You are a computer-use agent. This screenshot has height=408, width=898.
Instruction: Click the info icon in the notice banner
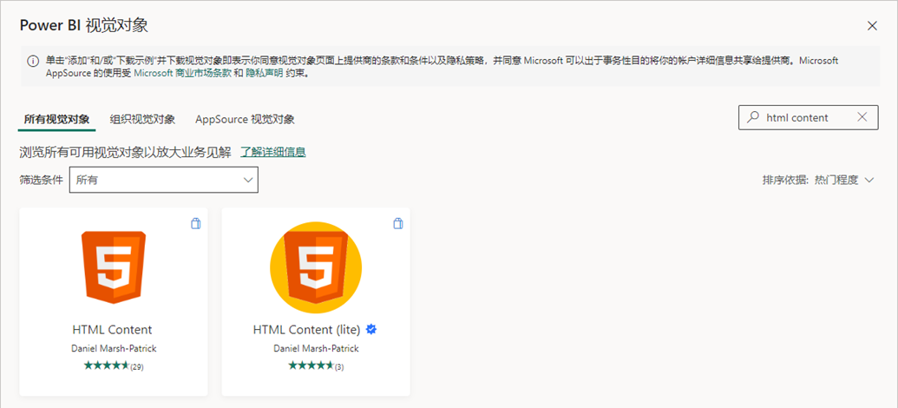33,60
